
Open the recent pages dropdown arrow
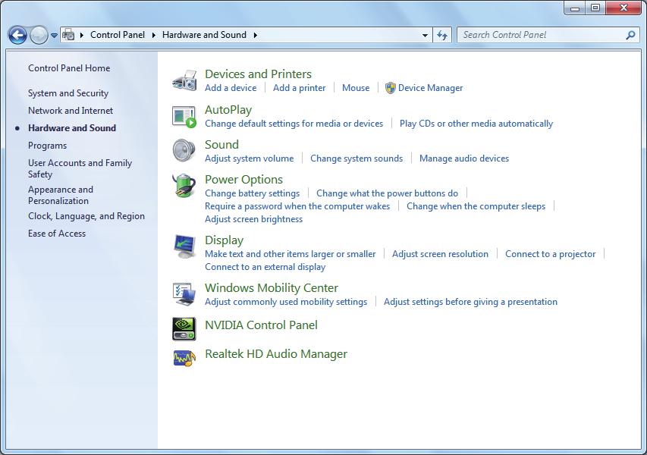pyautogui.click(x=54, y=36)
